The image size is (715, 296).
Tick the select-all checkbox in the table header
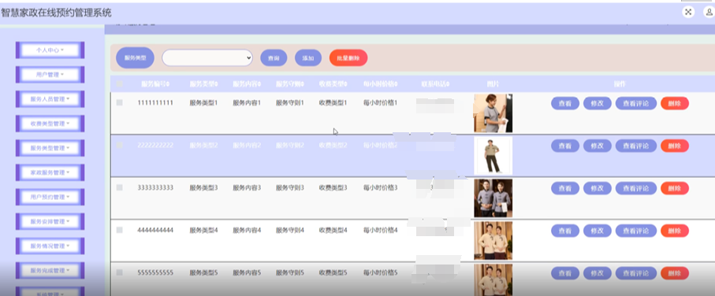(120, 83)
